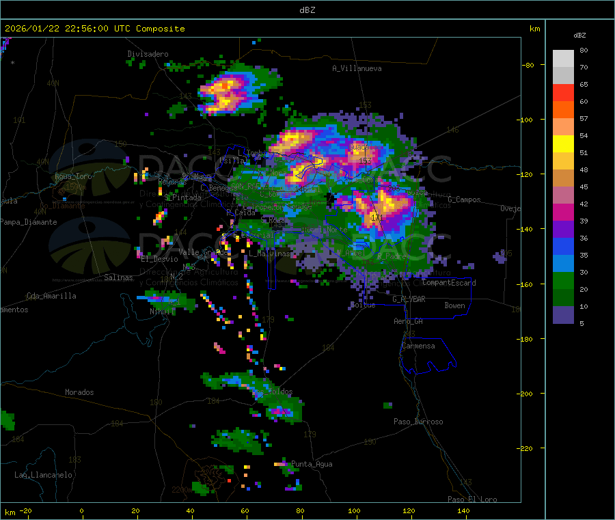Click the L_Malvinas map label

[x=269, y=254]
